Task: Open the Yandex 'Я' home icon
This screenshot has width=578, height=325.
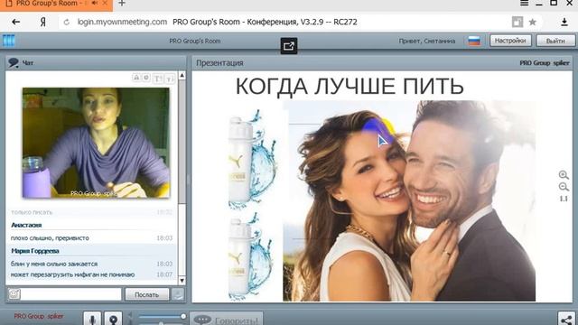Action: click(42, 22)
